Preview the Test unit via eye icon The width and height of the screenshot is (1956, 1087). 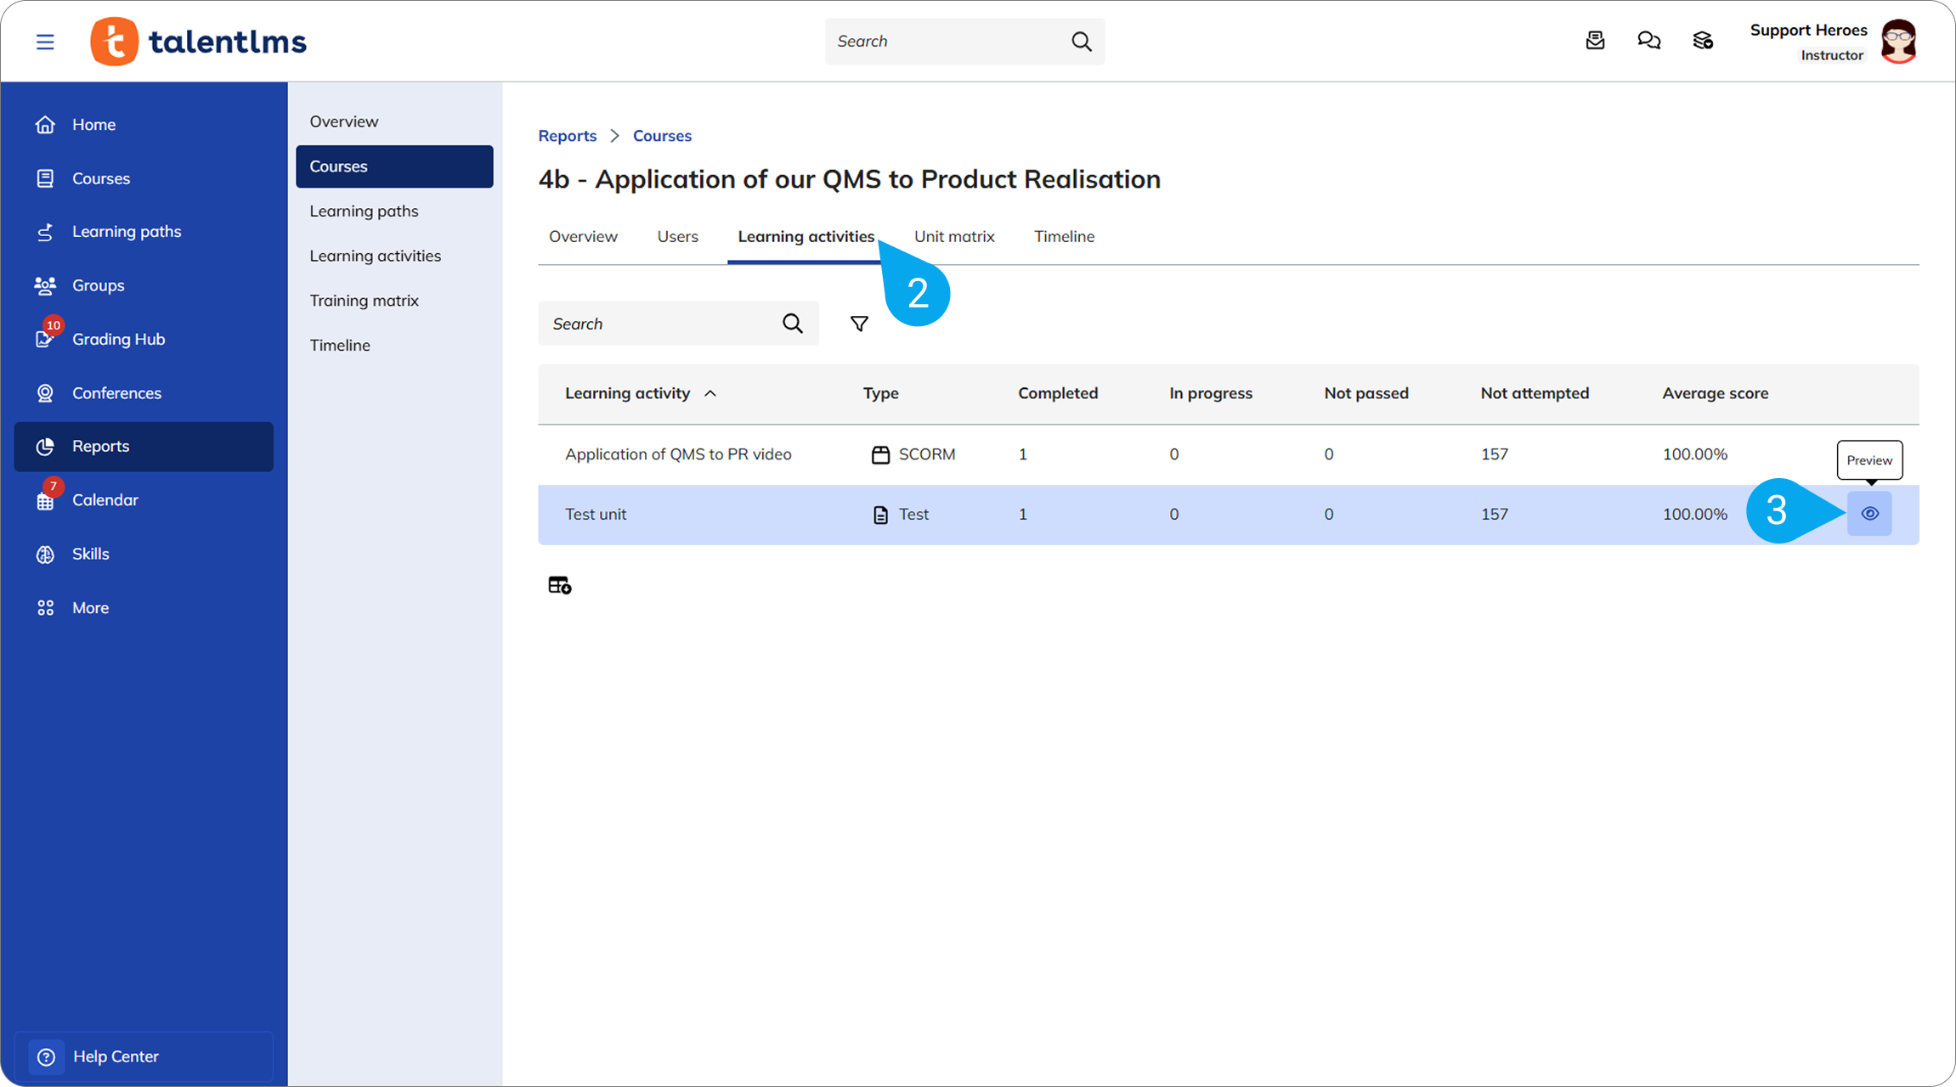click(x=1869, y=514)
